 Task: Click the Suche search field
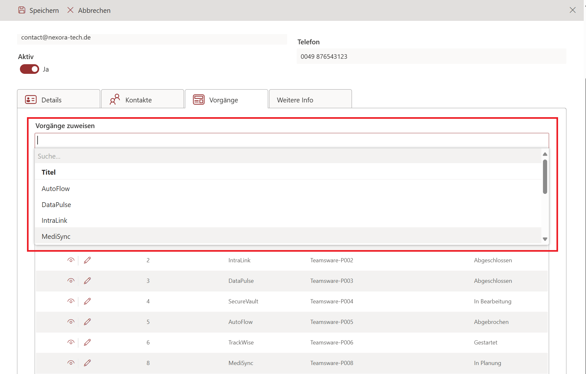[288, 156]
